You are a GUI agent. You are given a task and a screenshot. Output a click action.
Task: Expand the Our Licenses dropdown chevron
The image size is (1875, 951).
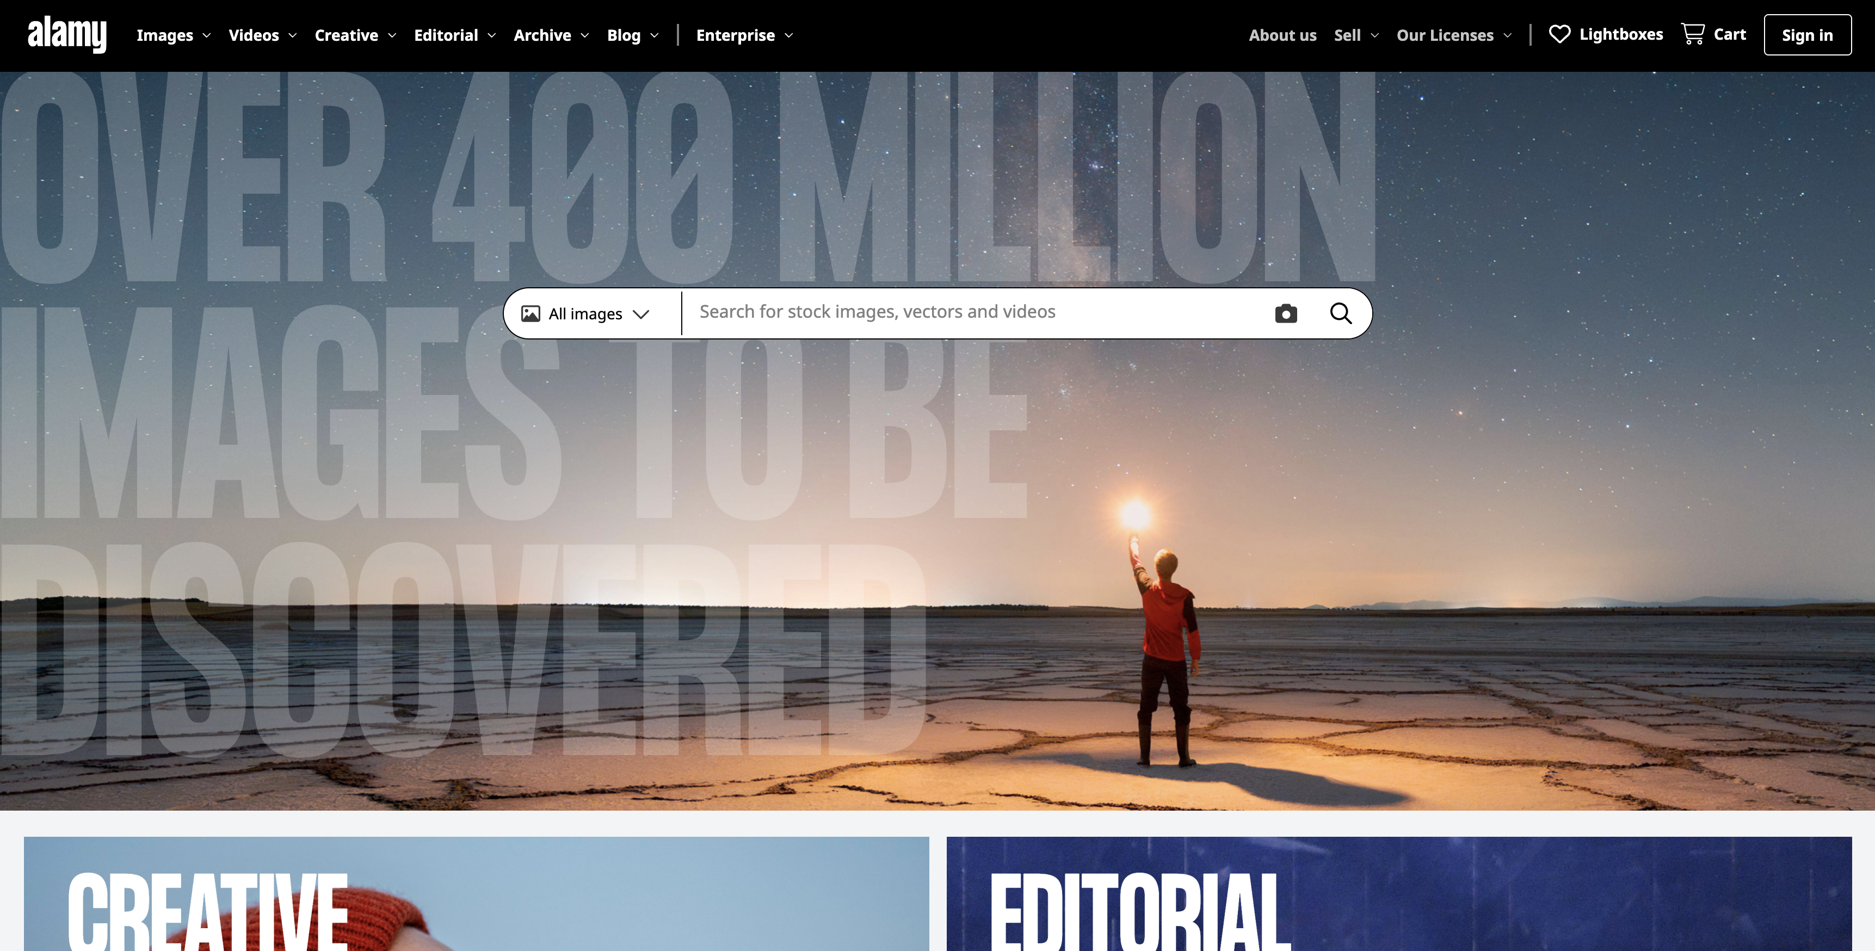coord(1507,36)
